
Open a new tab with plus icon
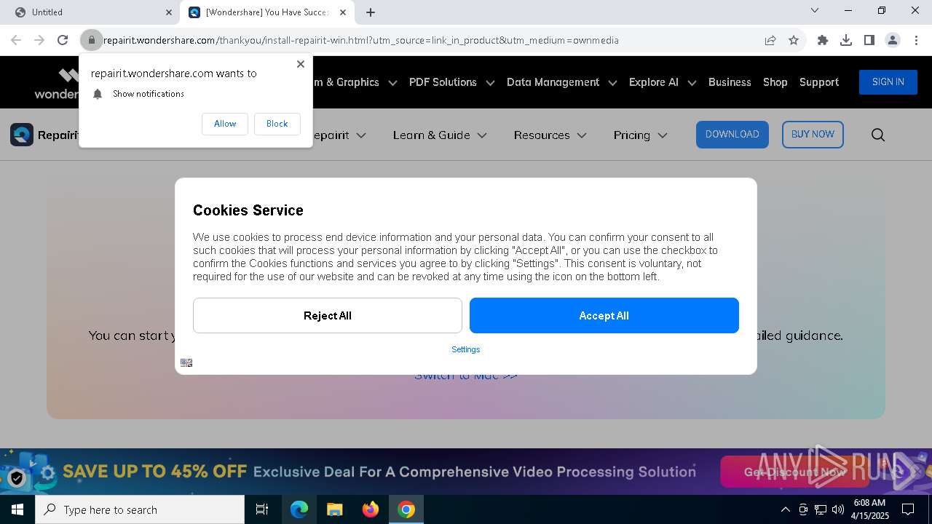click(371, 12)
